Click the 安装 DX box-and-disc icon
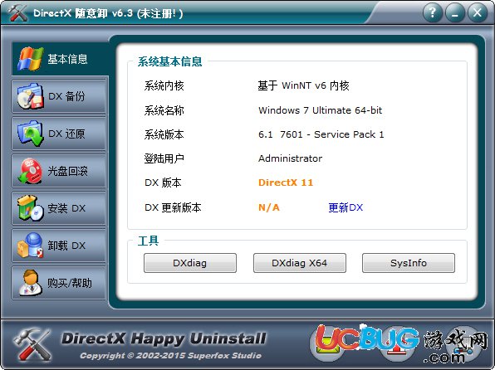495x370 pixels. [x=30, y=208]
